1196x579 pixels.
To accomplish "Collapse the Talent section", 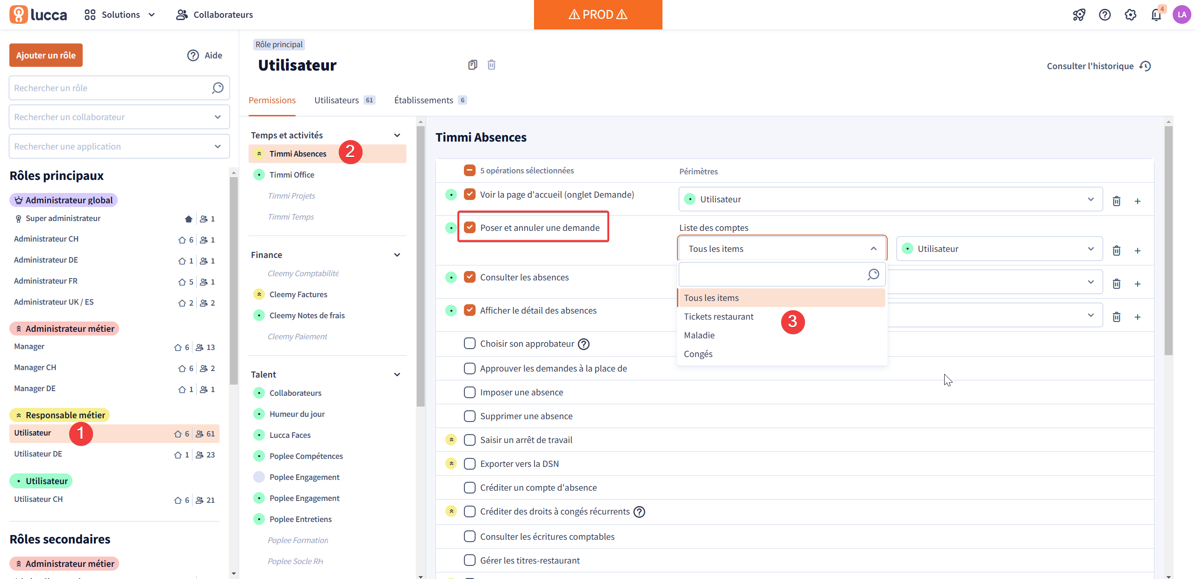I will pyautogui.click(x=397, y=374).
